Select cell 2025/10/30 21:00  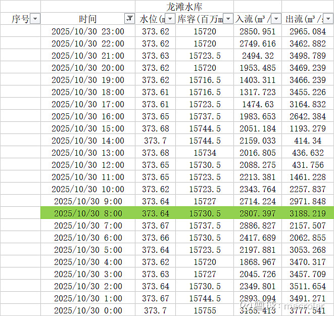tap(88, 56)
